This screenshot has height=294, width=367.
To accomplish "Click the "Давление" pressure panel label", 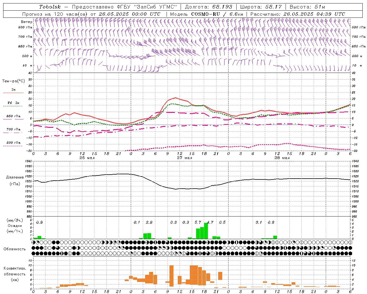I will (15, 177).
